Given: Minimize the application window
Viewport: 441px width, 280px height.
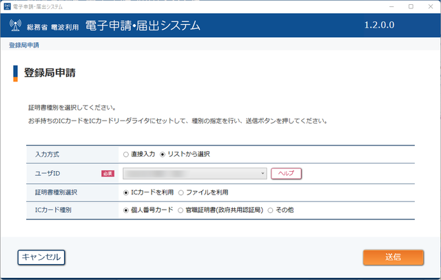Looking at the screenshot, I should 391,6.
